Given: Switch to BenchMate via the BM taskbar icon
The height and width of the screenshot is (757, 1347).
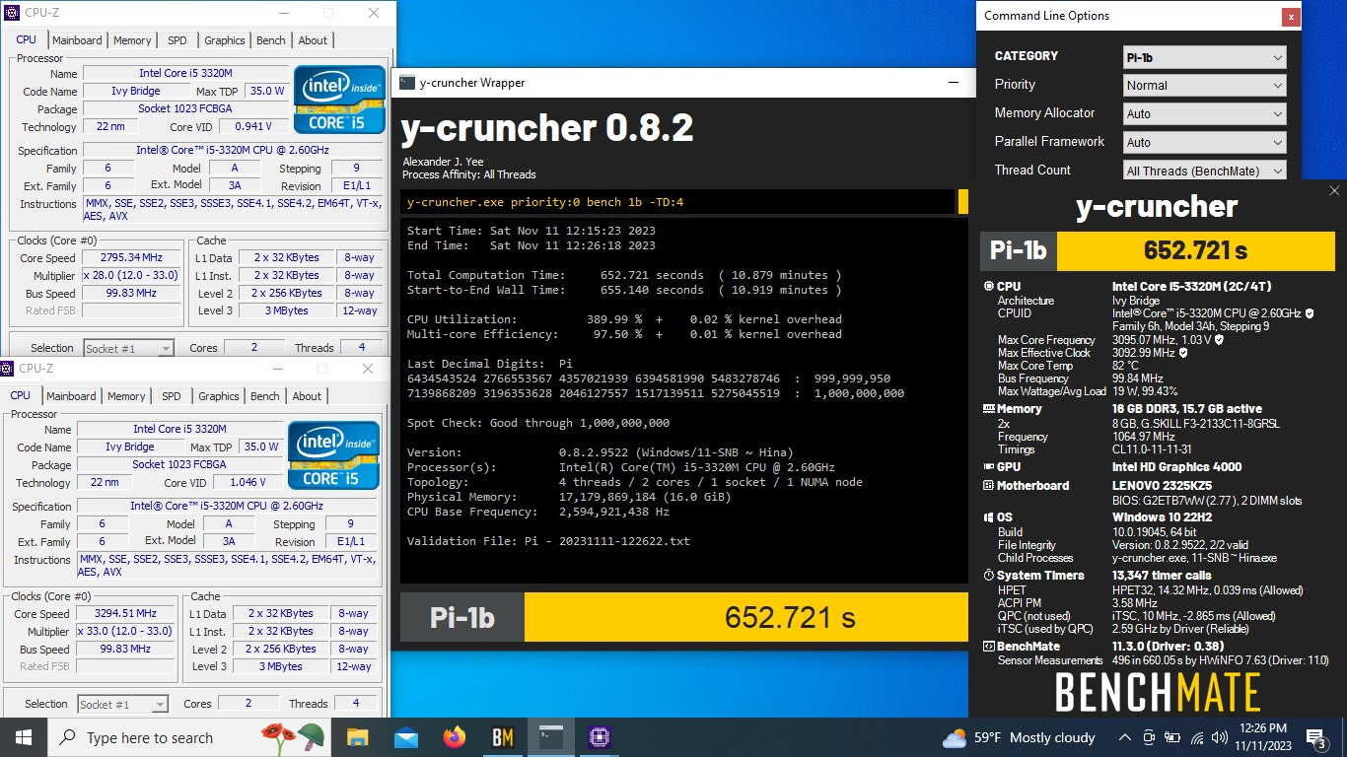Looking at the screenshot, I should coord(502,737).
